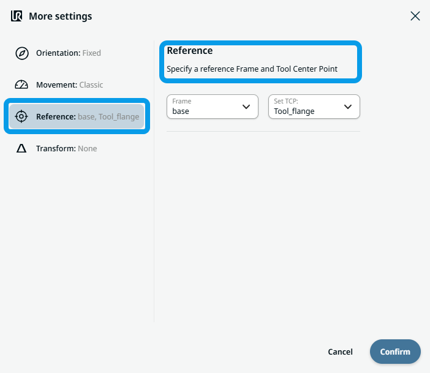Expand the Set TCP chevron arrow

tap(348, 107)
